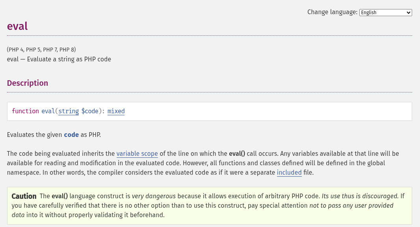
Task: Click 'eval — Evaluate a string as PHP code'
Action: pos(59,59)
